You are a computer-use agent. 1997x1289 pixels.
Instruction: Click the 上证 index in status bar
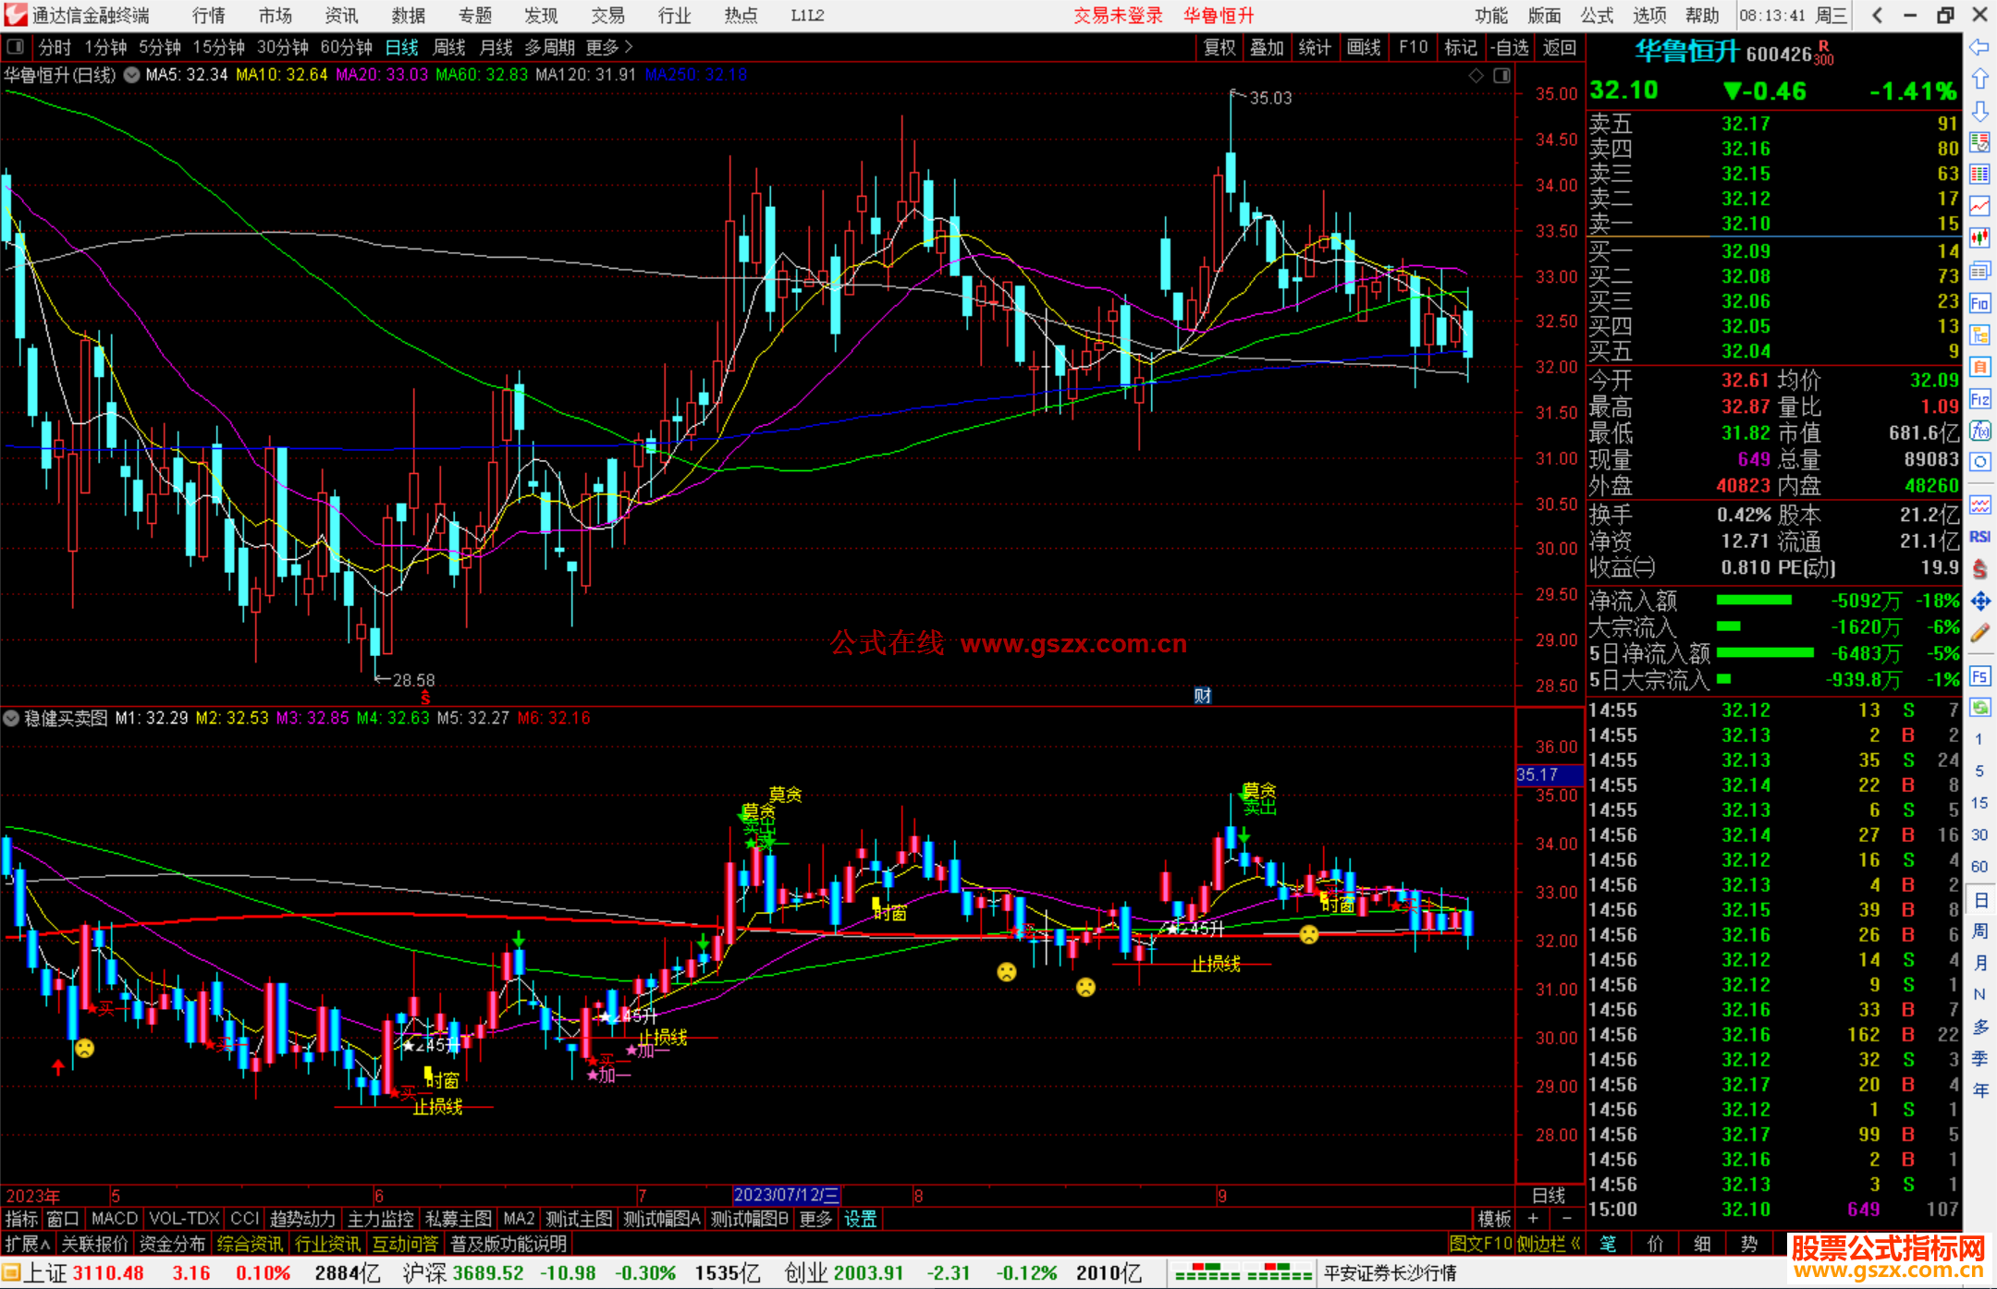44,1273
